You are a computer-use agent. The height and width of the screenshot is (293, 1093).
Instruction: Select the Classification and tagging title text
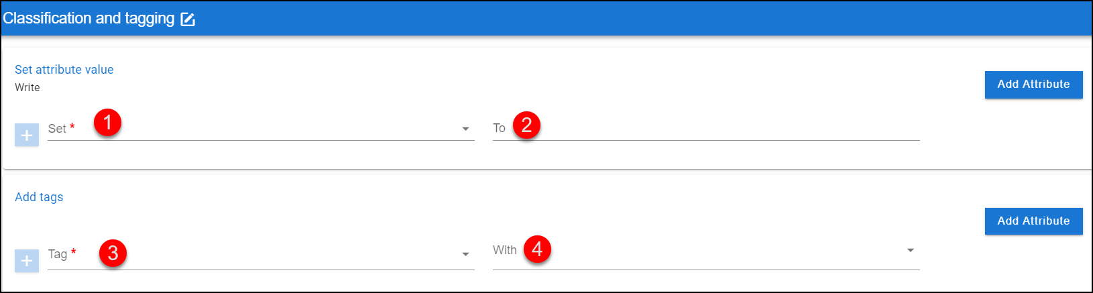tap(89, 19)
